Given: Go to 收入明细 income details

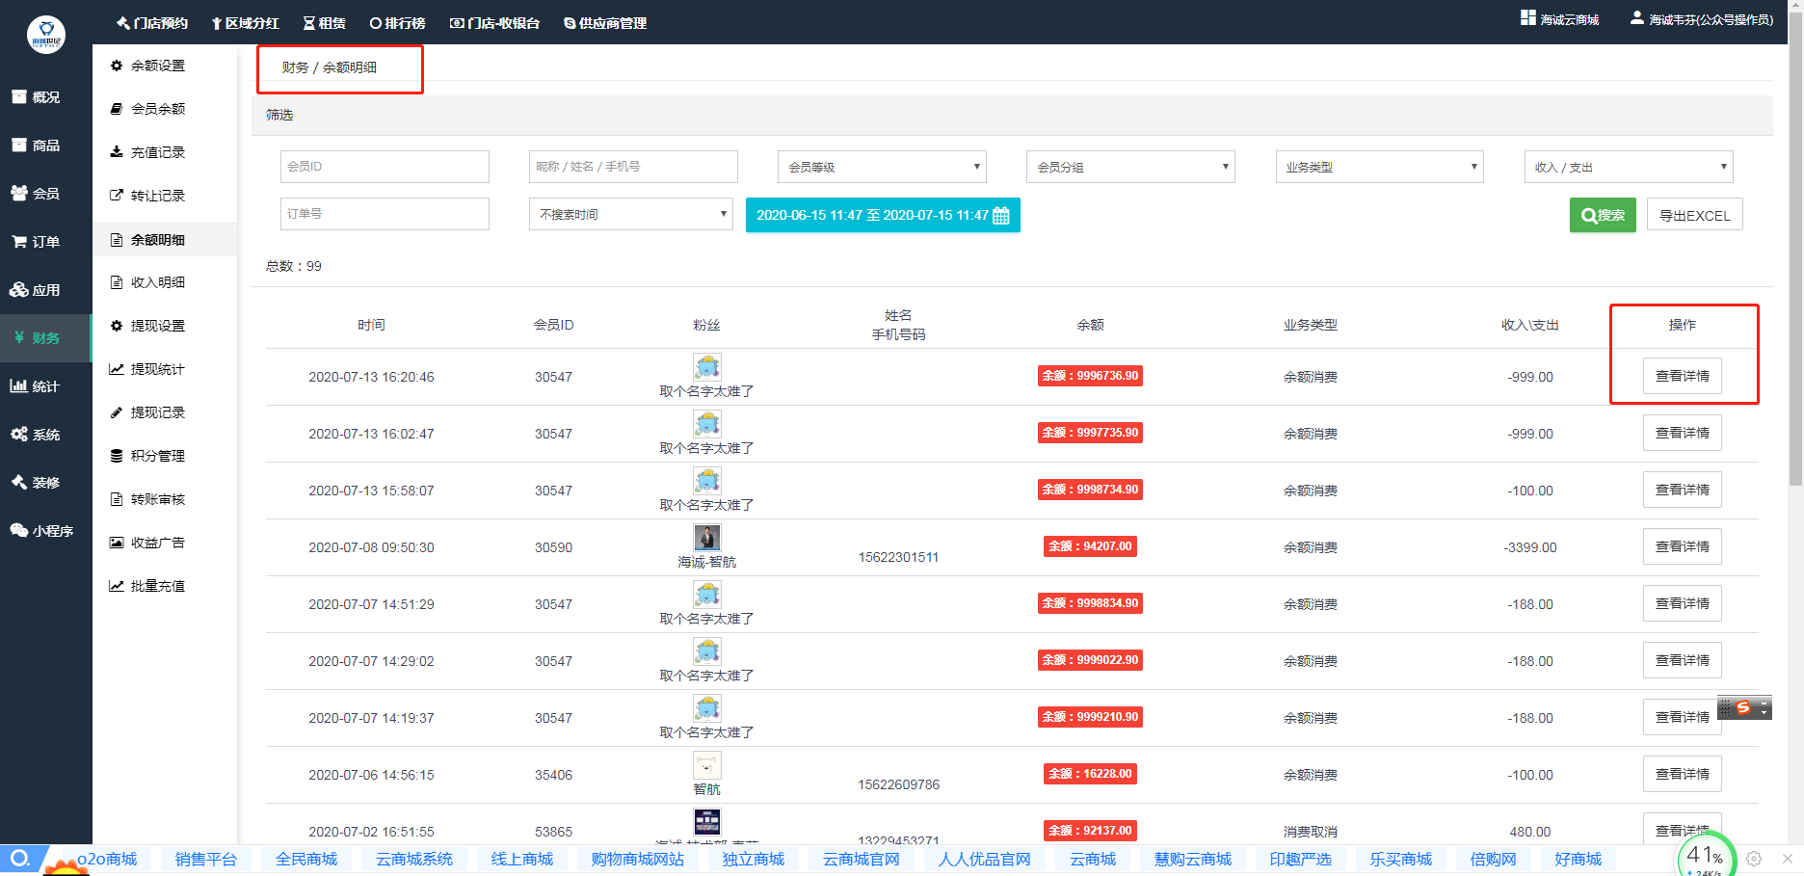Looking at the screenshot, I should point(147,282).
